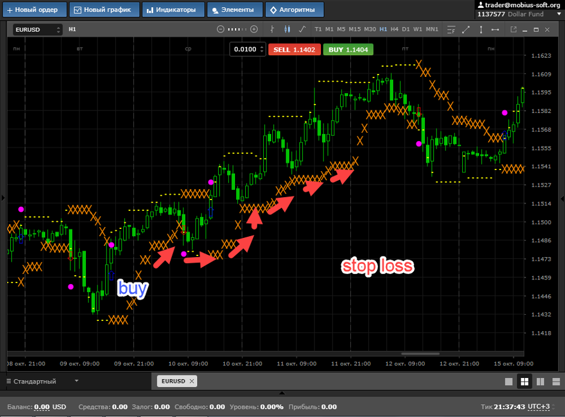The height and width of the screenshot is (417, 565).
Task: Select four-chart grid layout icon
Action: [525, 382]
